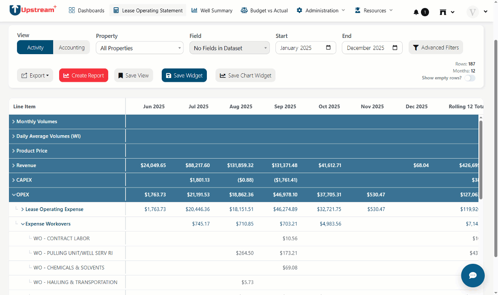Screen dimensions: 498x295
Task: Click the Upstream+ logo
Action: 33,10
